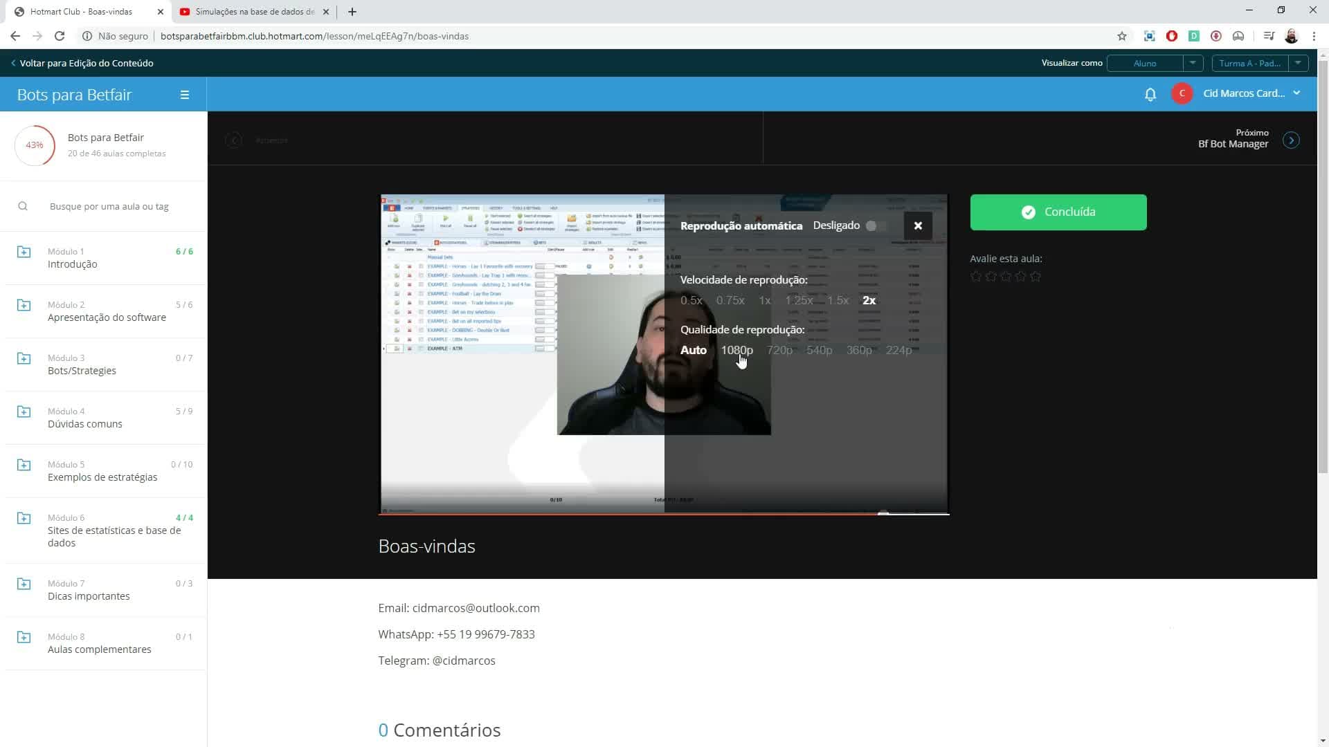
Task: Go back via Voltar para Edição do Conteúdo
Action: point(82,63)
